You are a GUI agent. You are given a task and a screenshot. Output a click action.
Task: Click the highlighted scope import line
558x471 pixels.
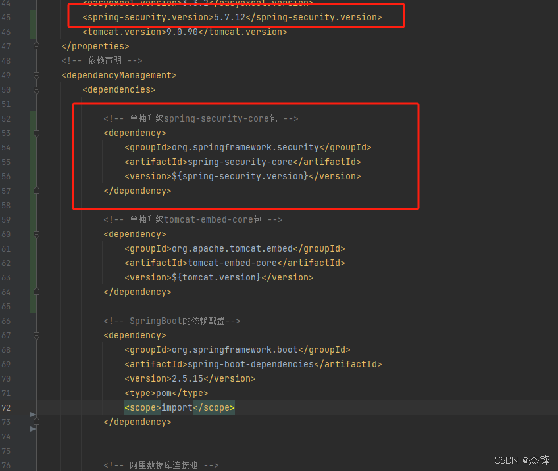180,407
